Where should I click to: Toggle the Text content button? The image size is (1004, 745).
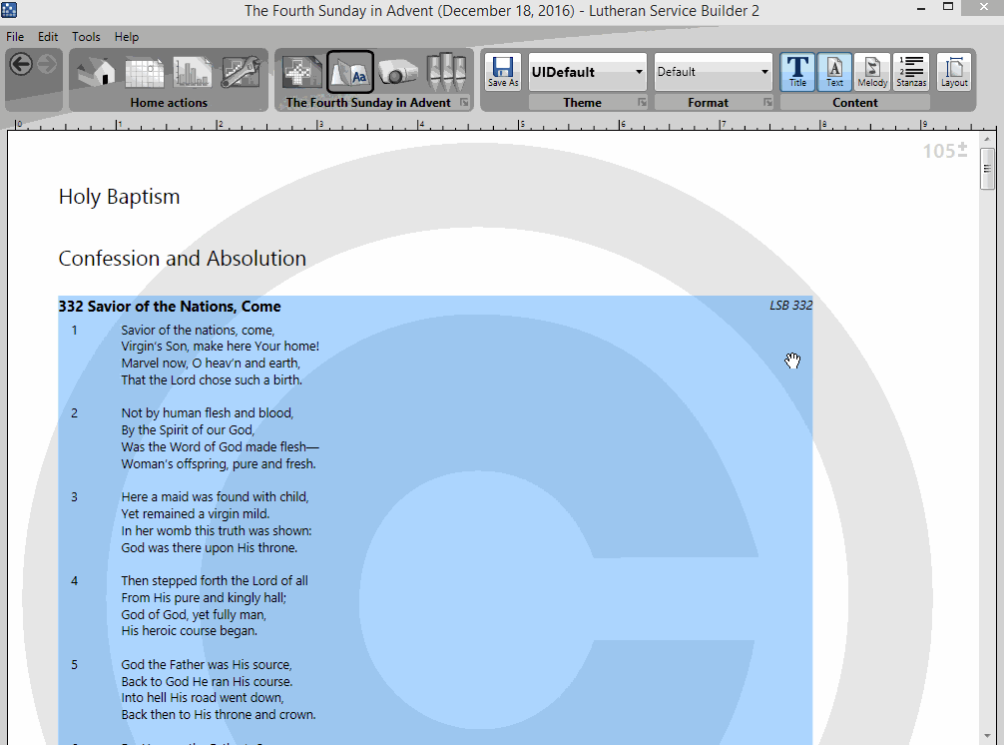click(834, 71)
